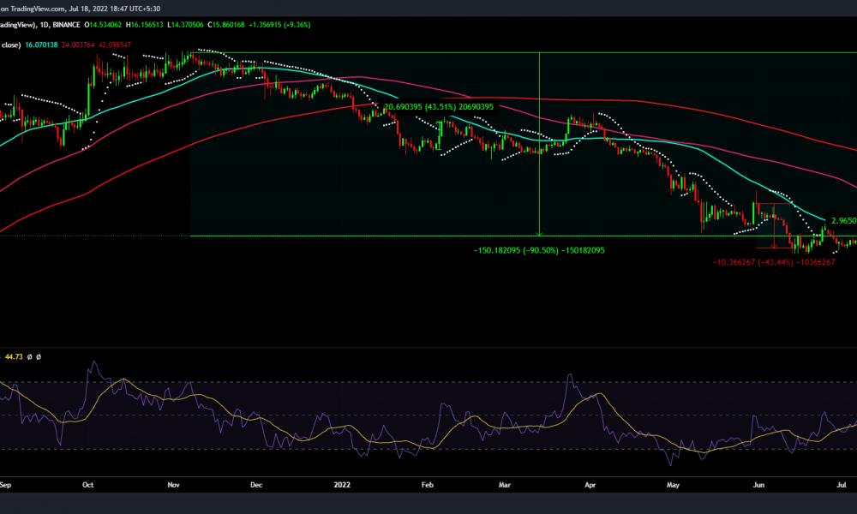Click the green 2.9650 price label
This screenshot has width=857, height=514.
point(843,221)
